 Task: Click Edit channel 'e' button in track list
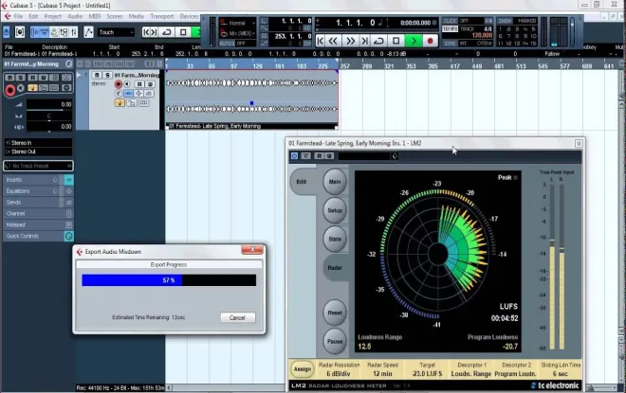pyautogui.click(x=119, y=93)
